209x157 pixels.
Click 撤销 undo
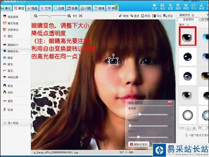[124, 16]
